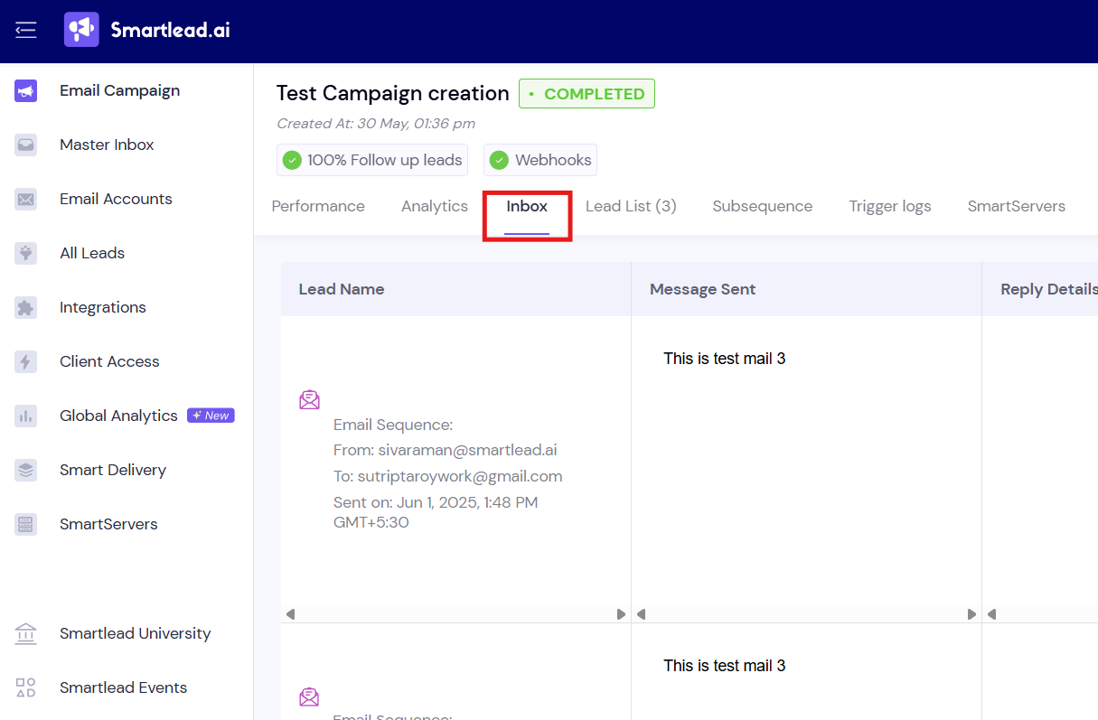Click green check icon beside 100% Follow up leads

[292, 160]
